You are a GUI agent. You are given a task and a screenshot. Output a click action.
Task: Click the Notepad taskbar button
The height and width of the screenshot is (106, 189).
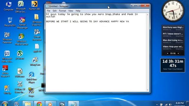pyautogui.click(x=74, y=104)
